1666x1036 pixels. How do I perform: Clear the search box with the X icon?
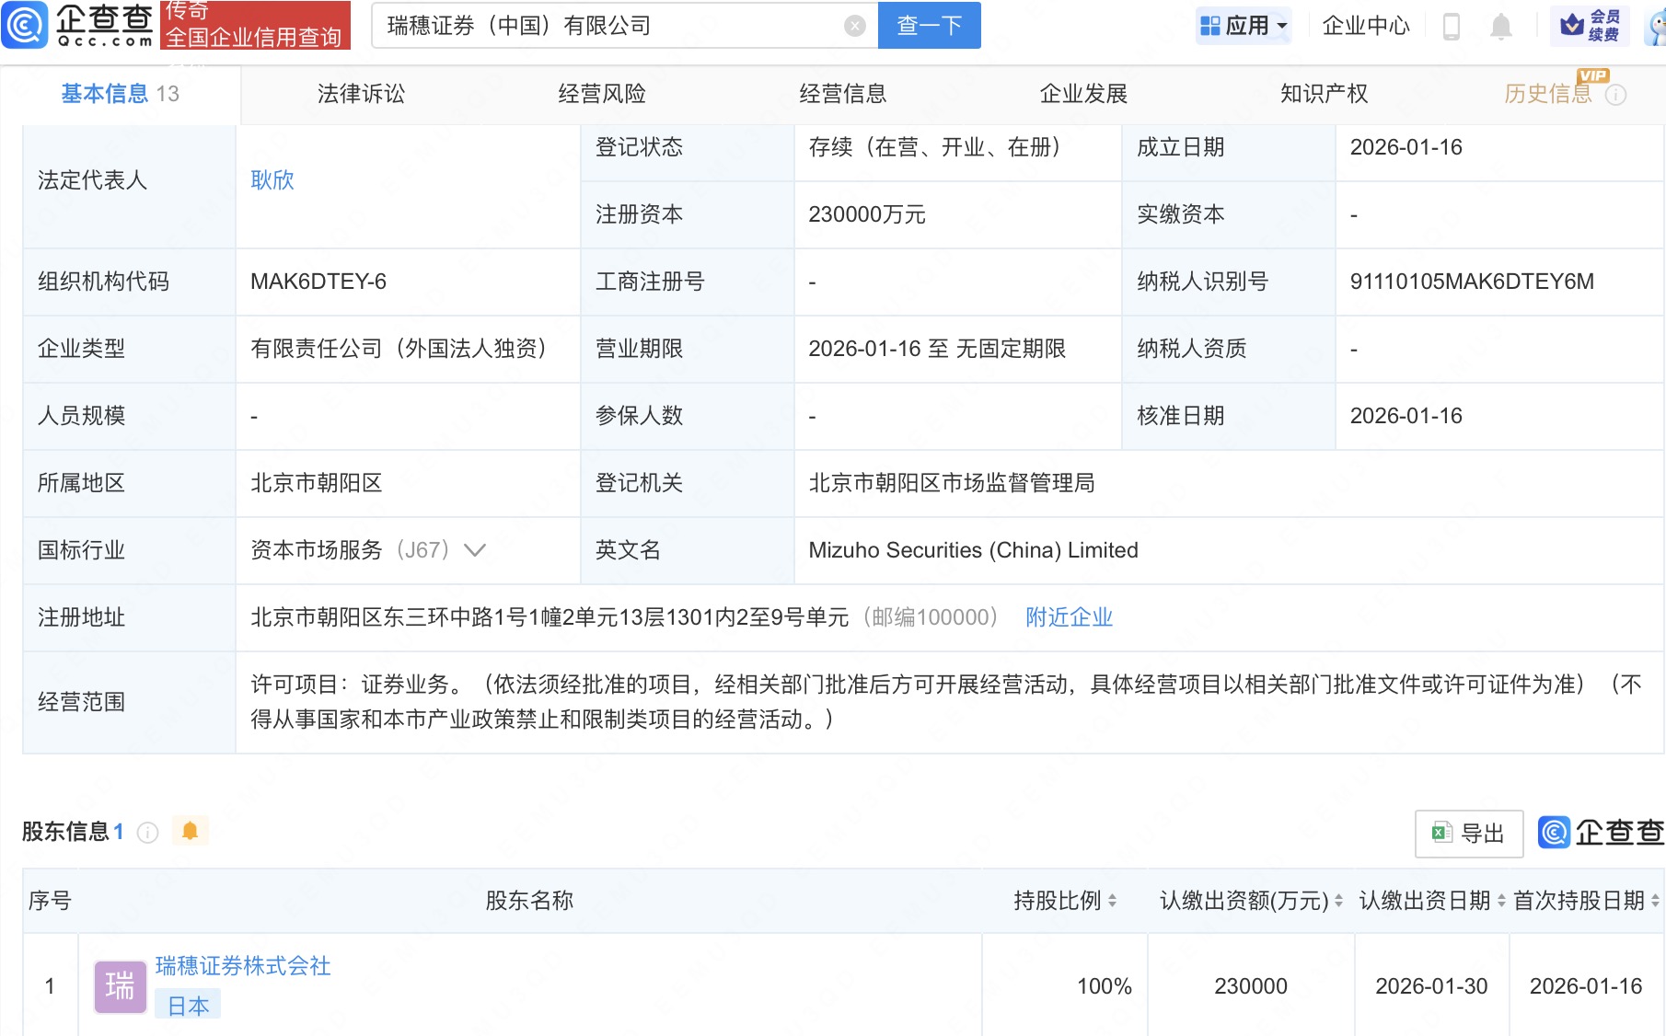click(854, 26)
